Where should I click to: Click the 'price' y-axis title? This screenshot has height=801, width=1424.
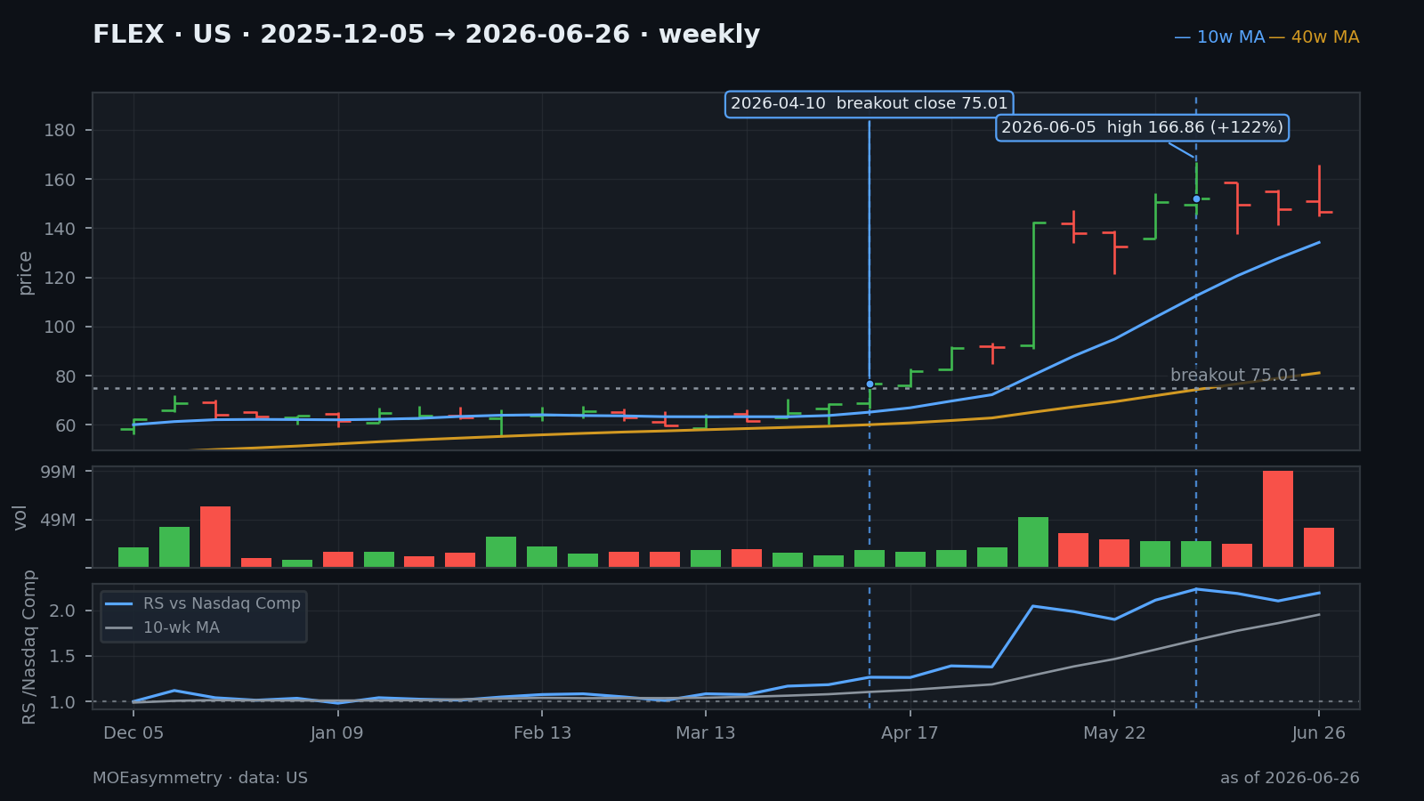(x=25, y=272)
